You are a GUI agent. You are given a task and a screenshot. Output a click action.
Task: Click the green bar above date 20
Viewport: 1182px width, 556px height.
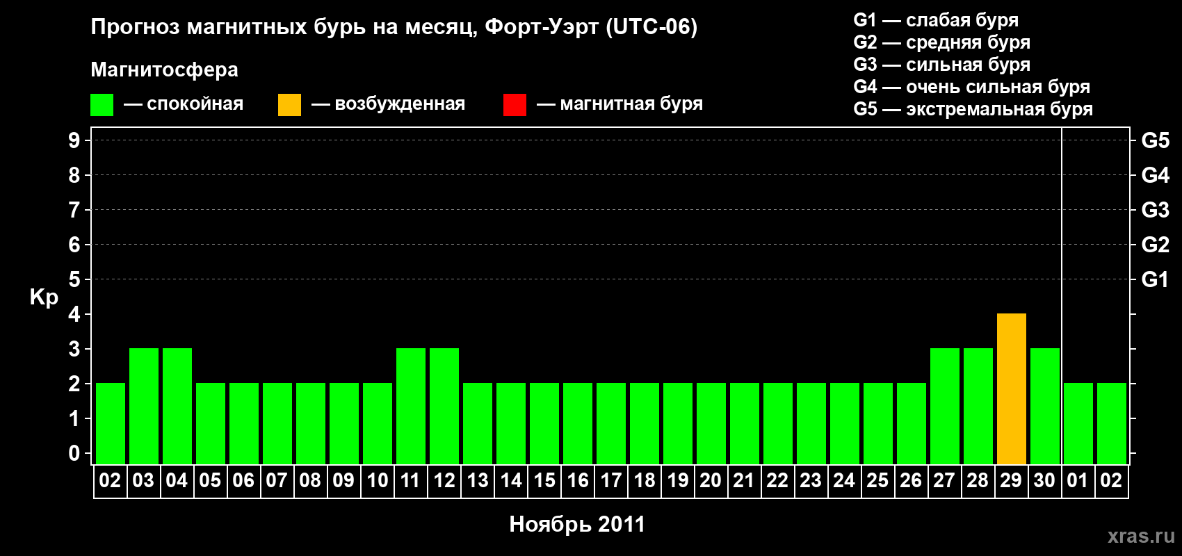click(x=711, y=424)
